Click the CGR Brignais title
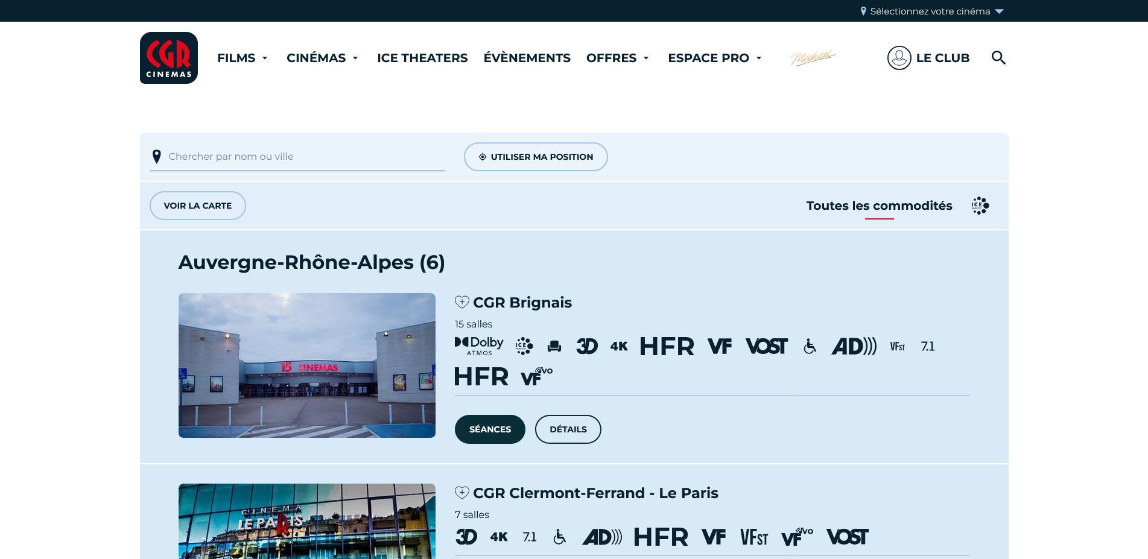Viewport: 1148px width, 559px height. tap(522, 302)
